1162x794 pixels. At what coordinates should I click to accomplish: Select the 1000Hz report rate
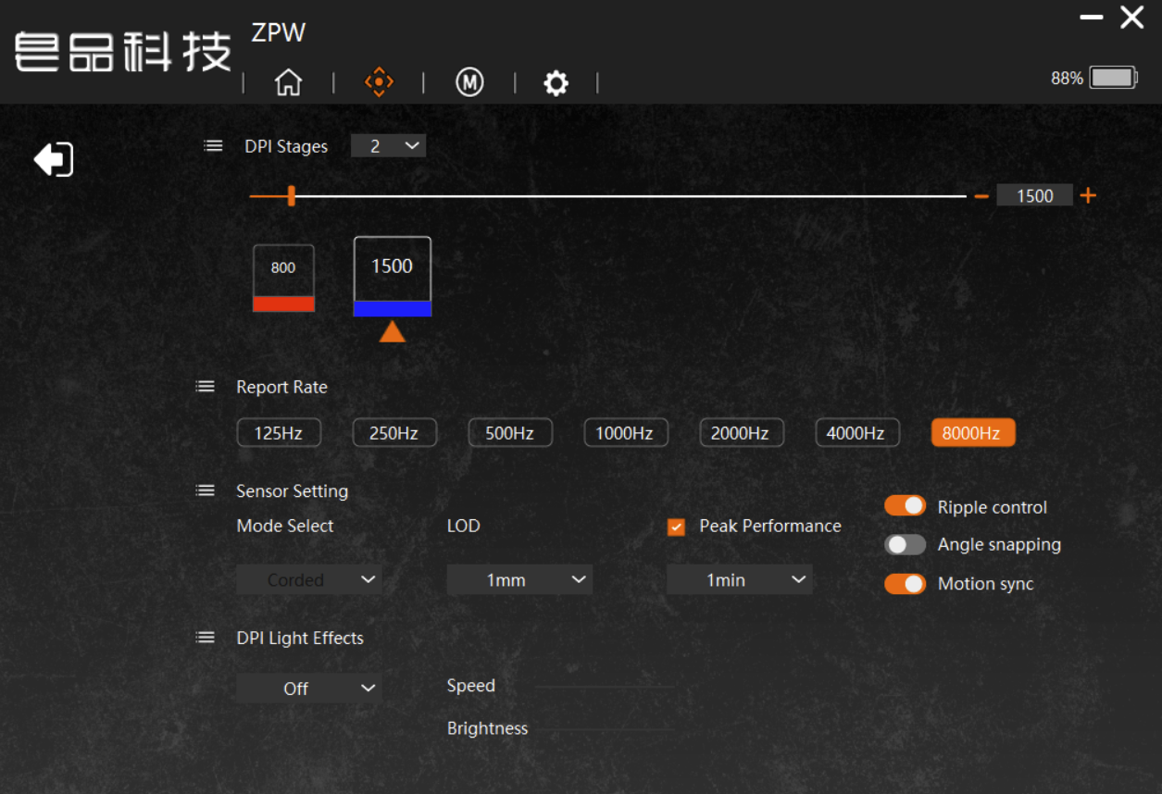tap(625, 433)
